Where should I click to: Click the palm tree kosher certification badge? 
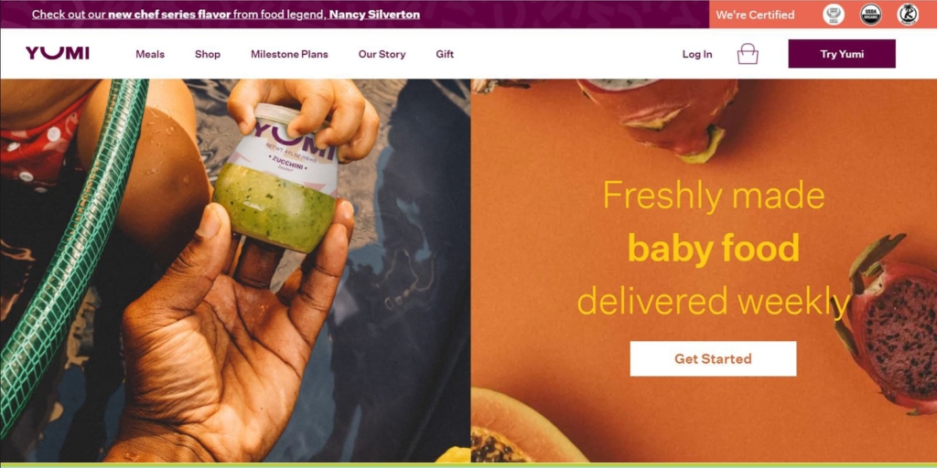tap(909, 15)
